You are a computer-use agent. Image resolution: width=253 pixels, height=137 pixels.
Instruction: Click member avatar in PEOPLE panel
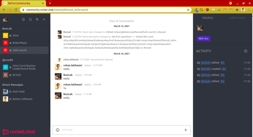(x=200, y=28)
